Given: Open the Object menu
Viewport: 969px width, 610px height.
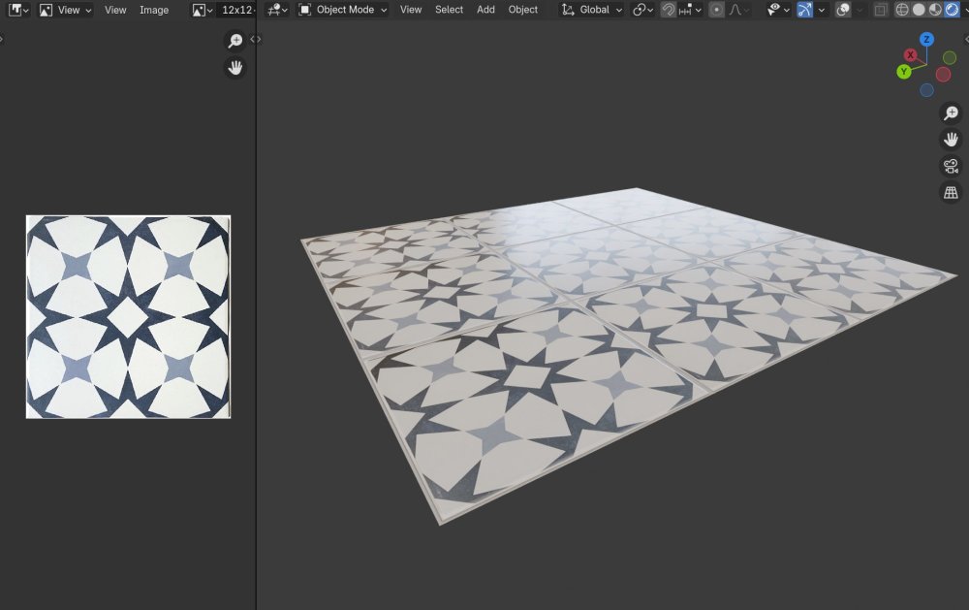Looking at the screenshot, I should click(x=523, y=10).
